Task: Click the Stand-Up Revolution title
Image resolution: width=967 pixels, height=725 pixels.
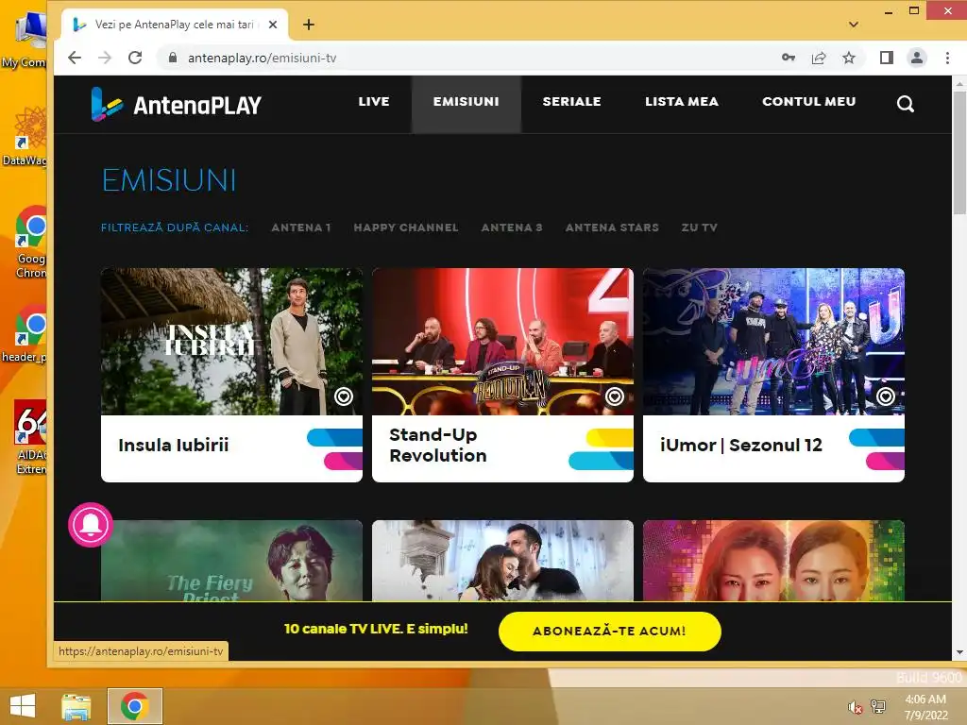Action: (x=438, y=446)
